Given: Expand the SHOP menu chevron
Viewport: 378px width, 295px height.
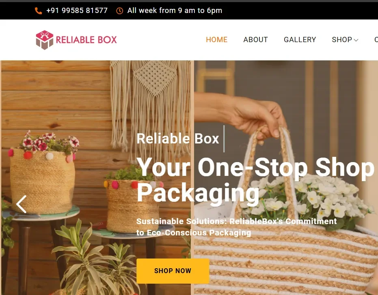Looking at the screenshot, I should [x=356, y=40].
